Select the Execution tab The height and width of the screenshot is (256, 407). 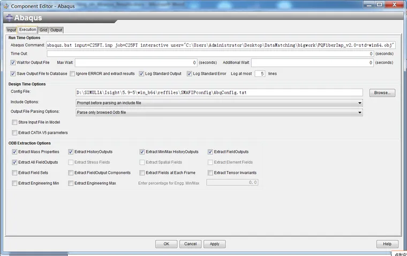pos(27,30)
